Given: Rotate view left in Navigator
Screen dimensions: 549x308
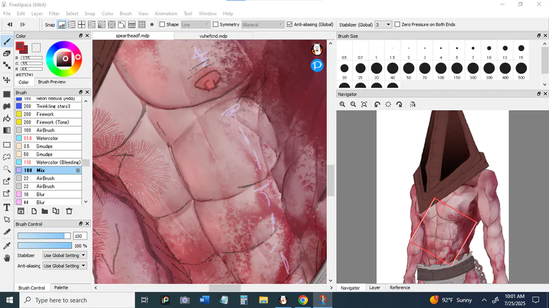Looking at the screenshot, I should coord(377,105).
